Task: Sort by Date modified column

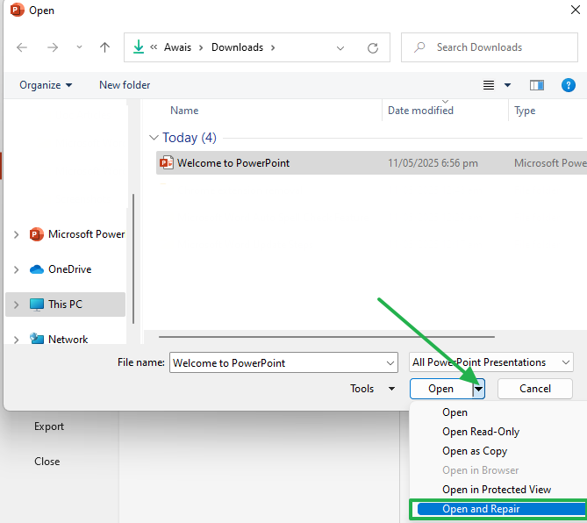Action: pyautogui.click(x=420, y=111)
